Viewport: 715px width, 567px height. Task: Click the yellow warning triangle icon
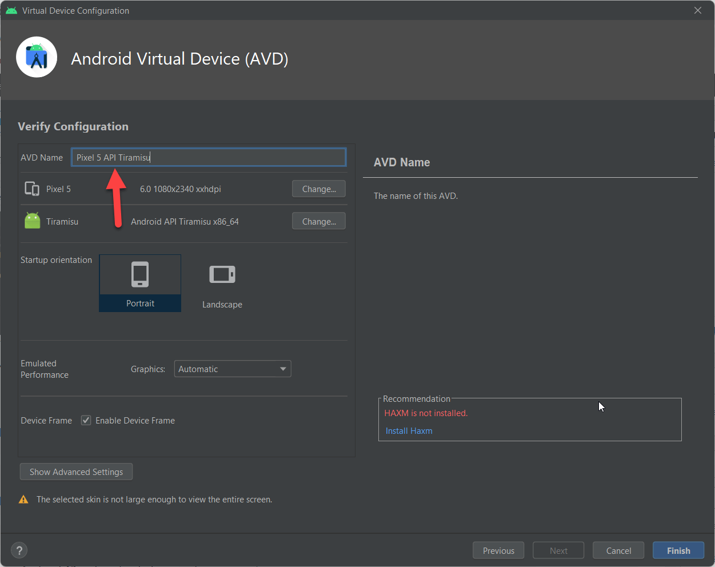click(23, 500)
